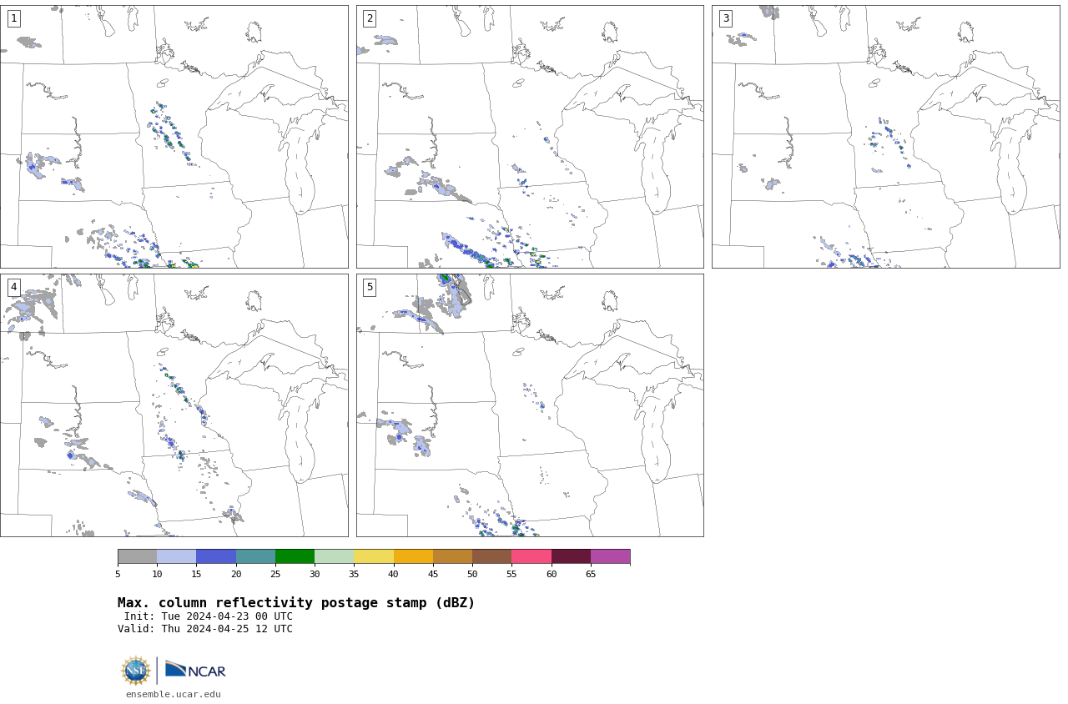The height and width of the screenshot is (704, 1068).
Task: Click the panel number 1 label
Action: click(13, 18)
